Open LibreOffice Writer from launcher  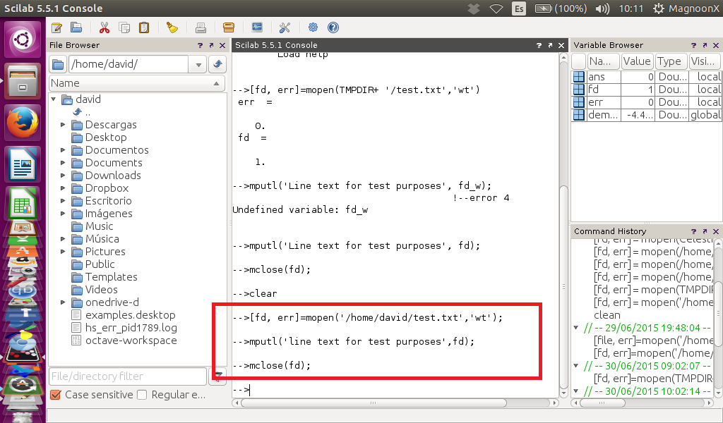[23, 164]
